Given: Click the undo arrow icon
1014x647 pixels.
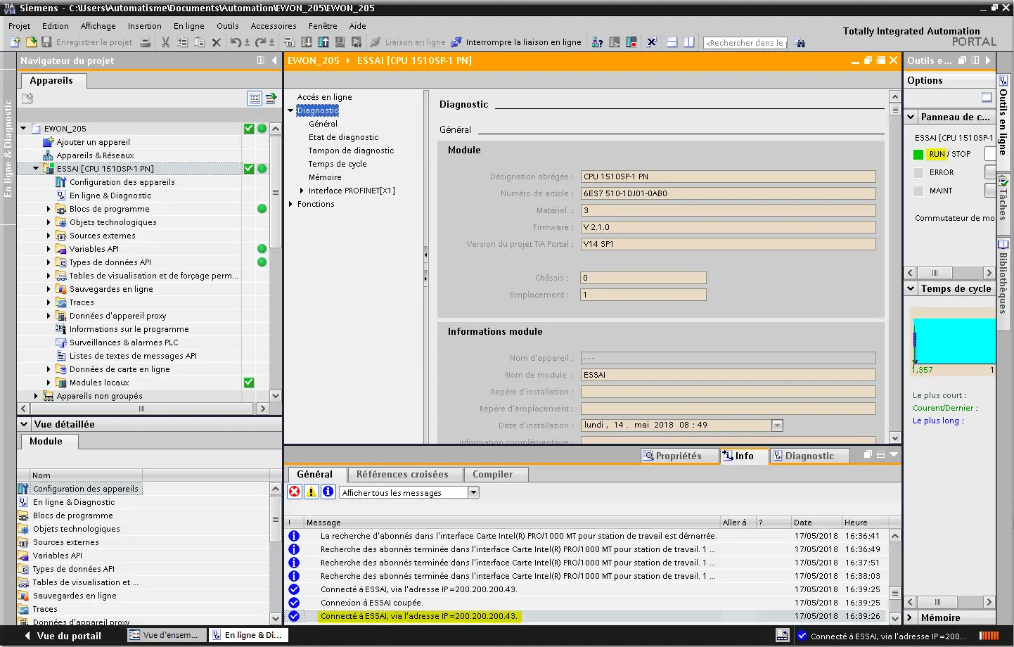Looking at the screenshot, I should click(236, 42).
